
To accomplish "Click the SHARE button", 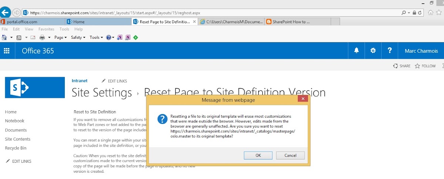I will (x=402, y=66).
